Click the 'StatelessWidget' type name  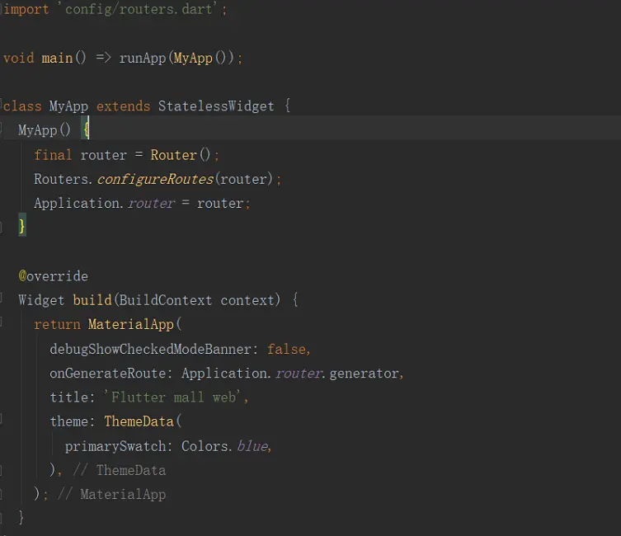(216, 106)
